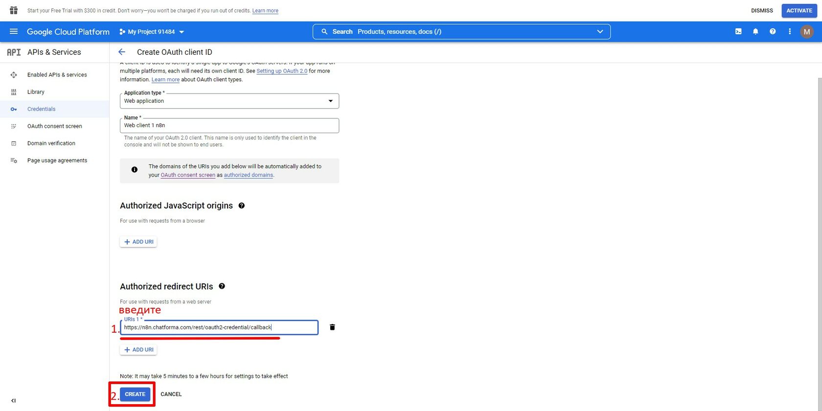Click the search magnifier icon

click(324, 31)
